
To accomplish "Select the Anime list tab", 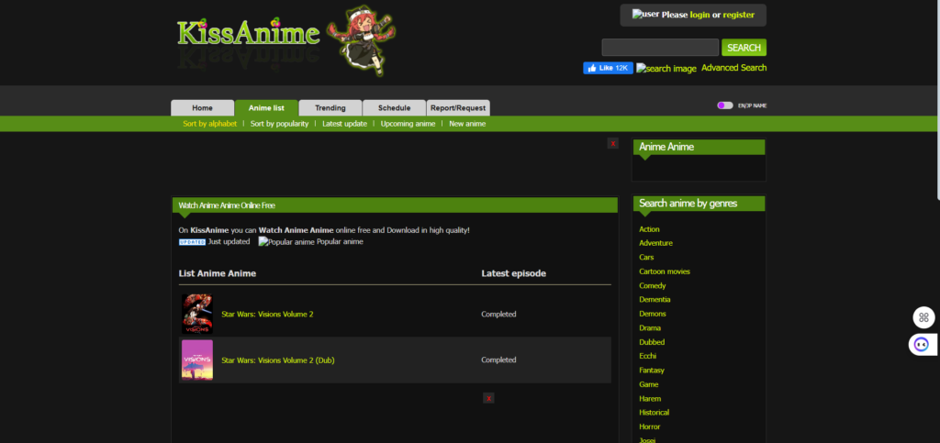I will [x=266, y=108].
